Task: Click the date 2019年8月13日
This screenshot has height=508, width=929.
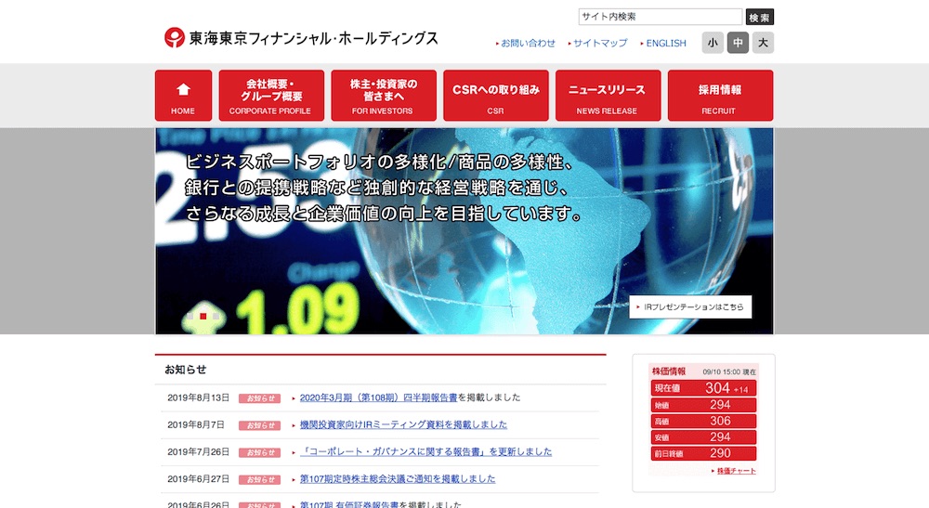Action: coord(198,397)
